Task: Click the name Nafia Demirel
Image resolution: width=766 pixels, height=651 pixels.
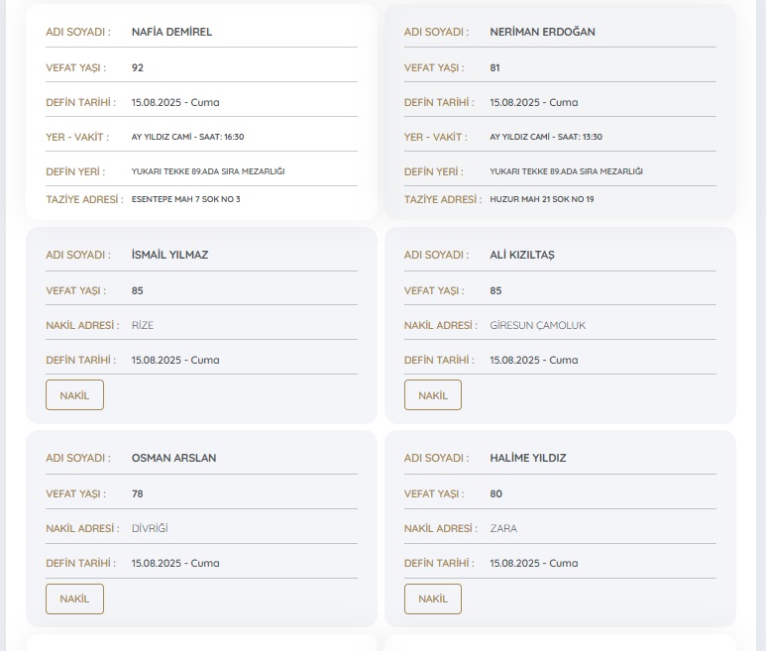Action: click(171, 32)
